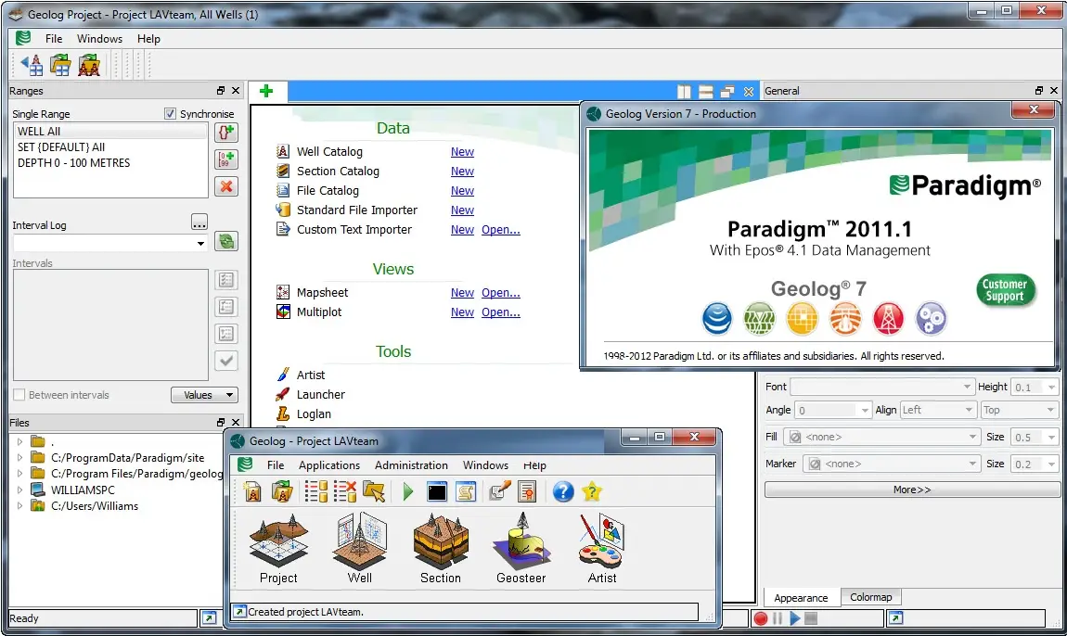
Task: Click the green play run icon in launcher toolbar
Action: click(407, 491)
